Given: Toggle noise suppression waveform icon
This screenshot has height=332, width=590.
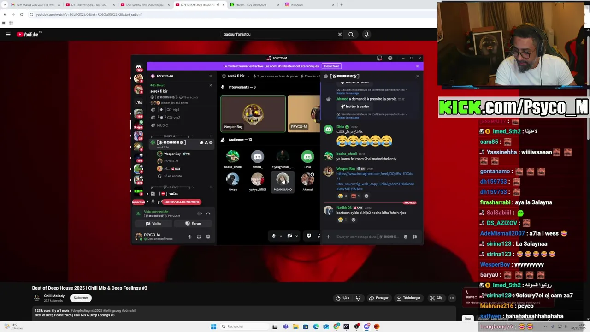Looking at the screenshot, I should [200, 213].
